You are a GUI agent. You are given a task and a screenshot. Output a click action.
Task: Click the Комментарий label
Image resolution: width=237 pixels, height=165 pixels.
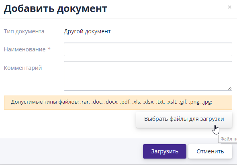pyautogui.click(x=23, y=68)
